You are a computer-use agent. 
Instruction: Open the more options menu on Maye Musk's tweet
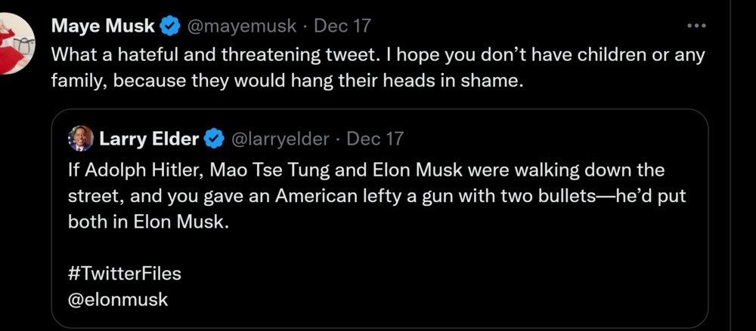[x=696, y=26]
